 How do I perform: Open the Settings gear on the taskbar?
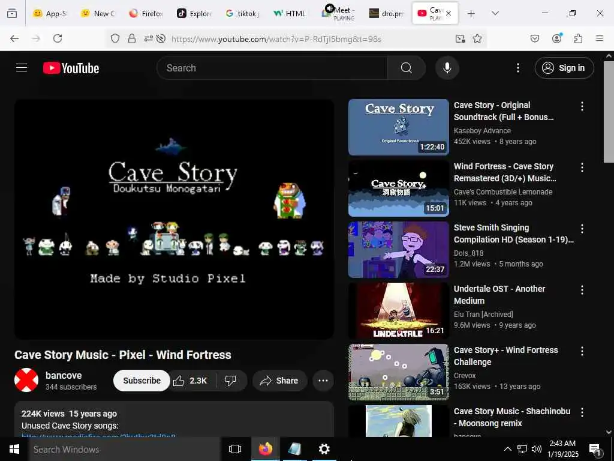[324, 449]
